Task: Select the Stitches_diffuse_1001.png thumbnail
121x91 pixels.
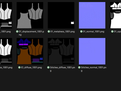Action: pyautogui.click(x=61, y=51)
